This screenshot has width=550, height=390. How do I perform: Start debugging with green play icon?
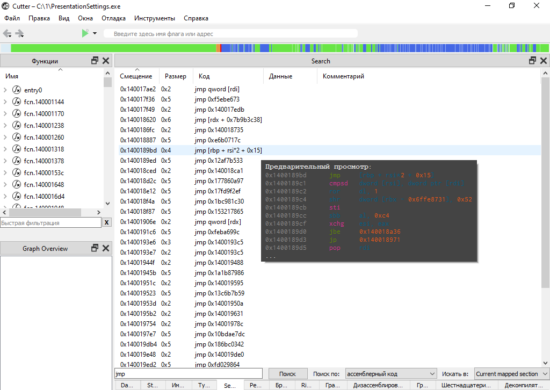pyautogui.click(x=85, y=33)
